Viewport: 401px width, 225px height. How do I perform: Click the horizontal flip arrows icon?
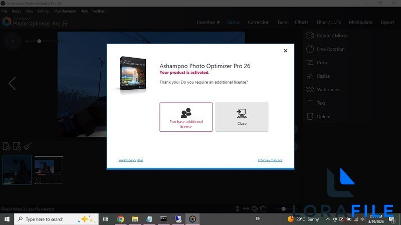point(246,209)
